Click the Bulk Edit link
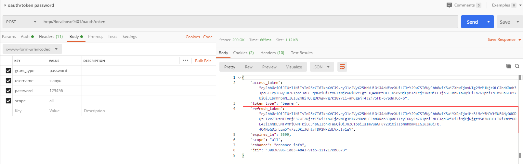523x164 pixels. (x=203, y=61)
